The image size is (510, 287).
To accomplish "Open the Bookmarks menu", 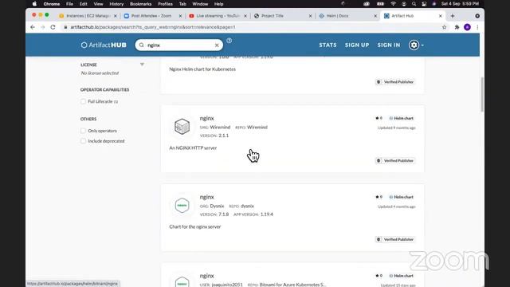I will tap(140, 4).
